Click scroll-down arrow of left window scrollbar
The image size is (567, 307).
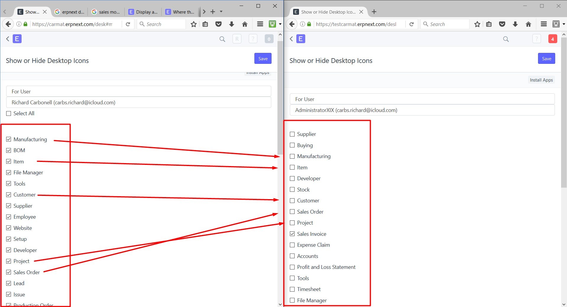[x=280, y=304]
